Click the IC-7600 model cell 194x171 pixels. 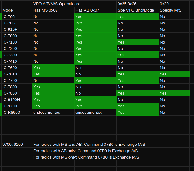[17, 68]
